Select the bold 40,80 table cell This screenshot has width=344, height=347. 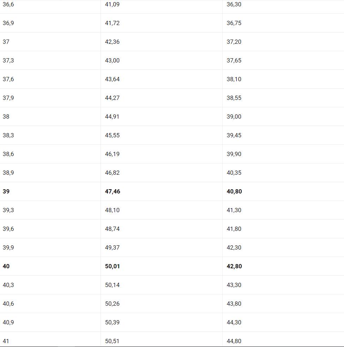[234, 191]
